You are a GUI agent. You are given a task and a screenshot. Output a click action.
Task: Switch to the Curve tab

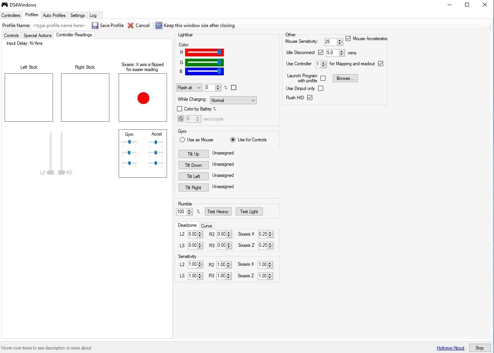[x=206, y=226]
